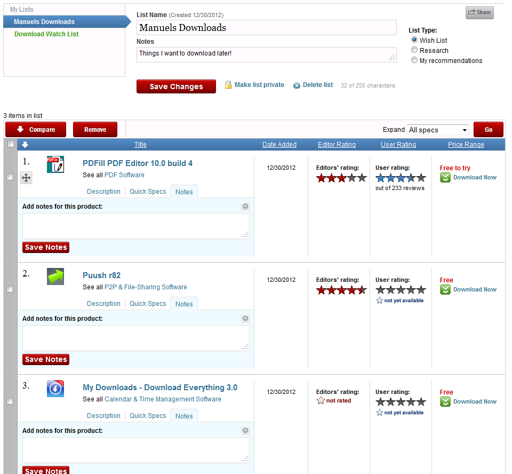Open the Quick Specs tab for Puush r82
The image size is (512, 474).
pyautogui.click(x=148, y=304)
